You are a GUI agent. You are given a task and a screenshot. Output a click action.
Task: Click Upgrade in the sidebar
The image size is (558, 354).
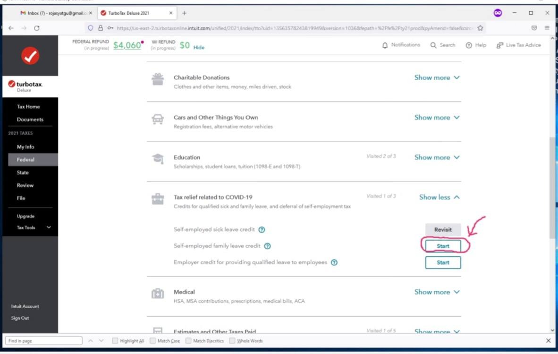point(25,216)
